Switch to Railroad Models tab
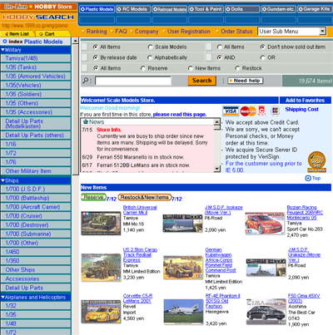333x335 pixels. pos(170,9)
